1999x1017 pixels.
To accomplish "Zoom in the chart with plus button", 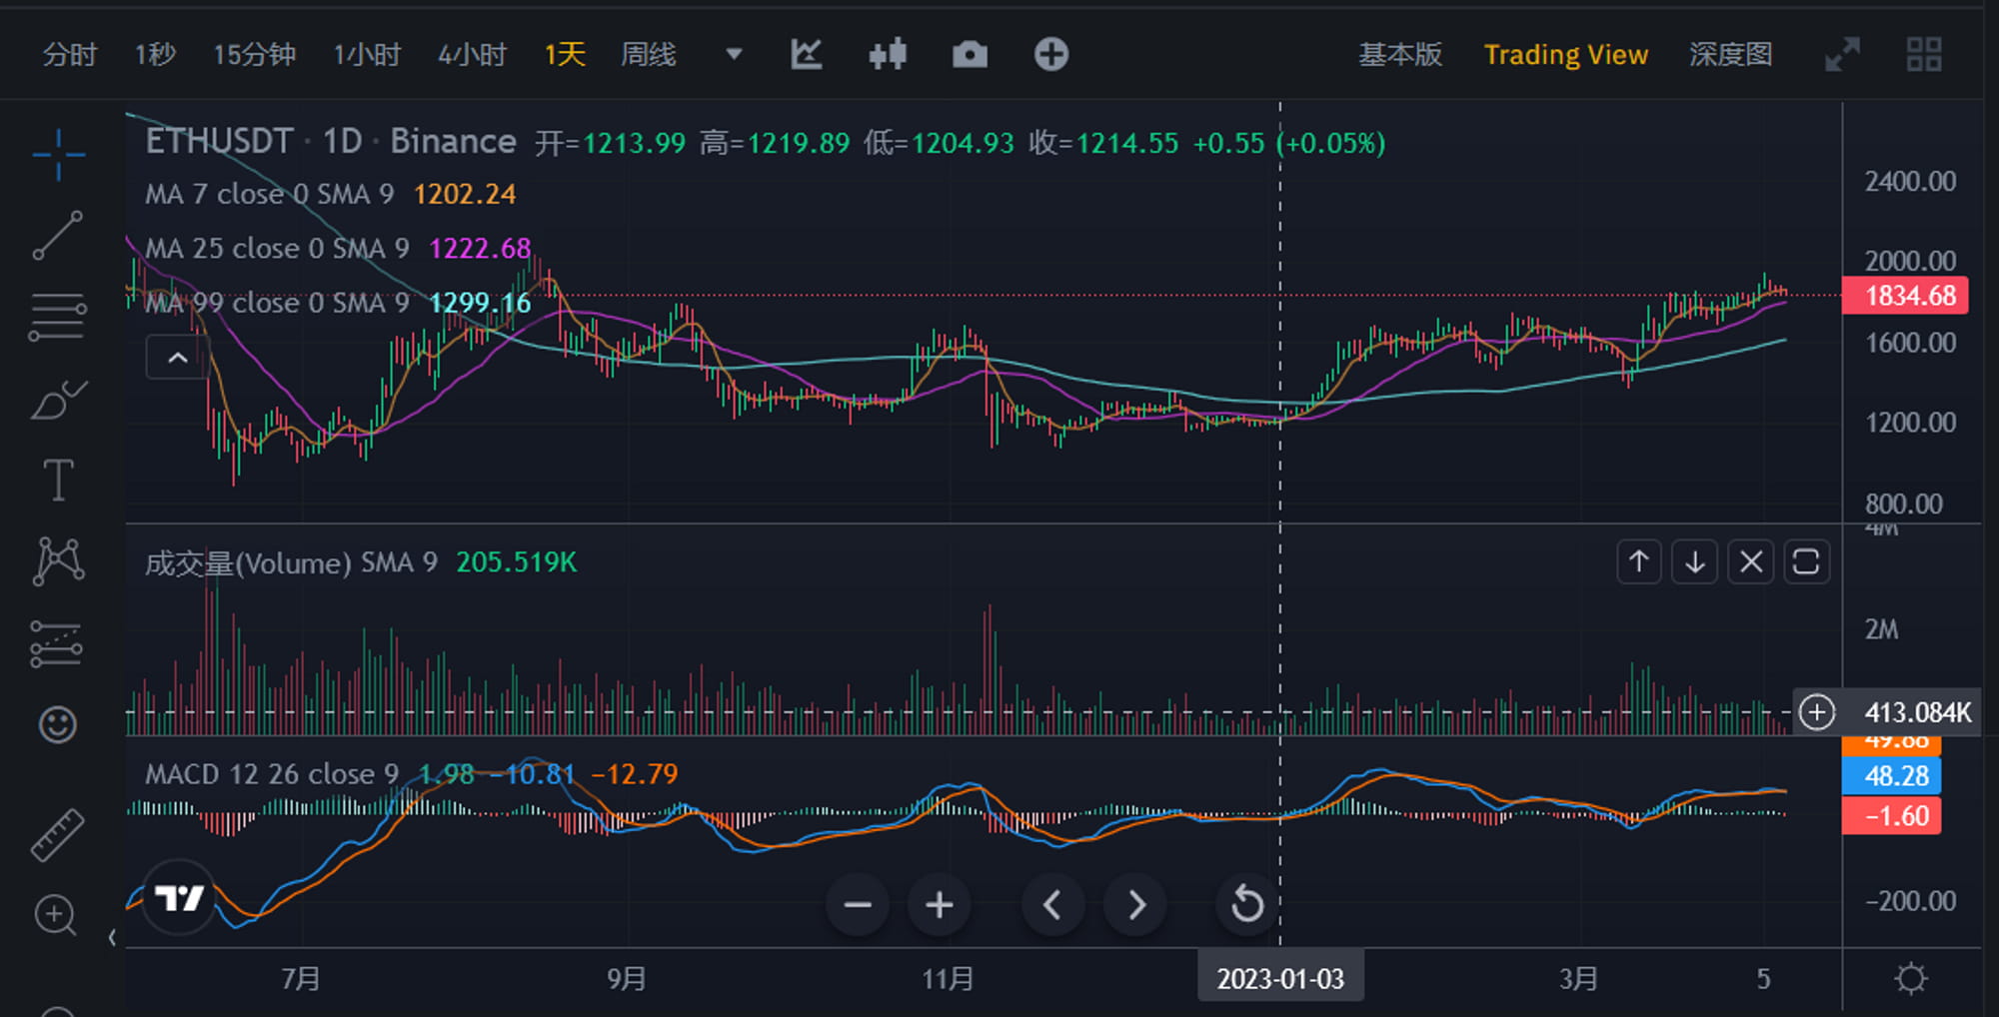I will (x=939, y=905).
